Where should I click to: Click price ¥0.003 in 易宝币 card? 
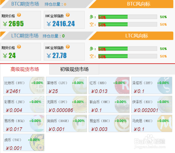click(x=99, y=129)
